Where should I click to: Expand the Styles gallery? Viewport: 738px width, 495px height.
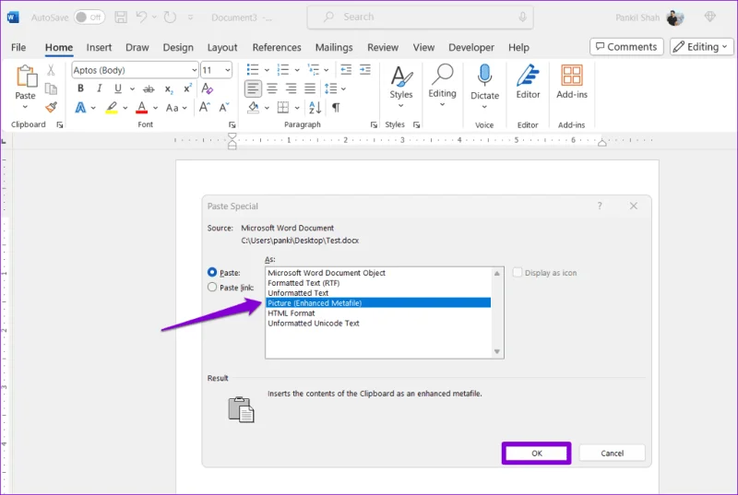[x=401, y=106]
